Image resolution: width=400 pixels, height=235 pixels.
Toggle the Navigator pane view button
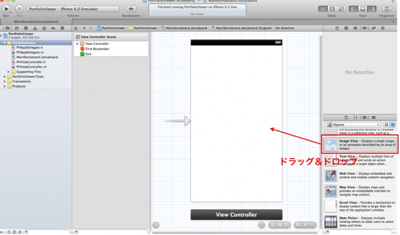click(x=353, y=9)
